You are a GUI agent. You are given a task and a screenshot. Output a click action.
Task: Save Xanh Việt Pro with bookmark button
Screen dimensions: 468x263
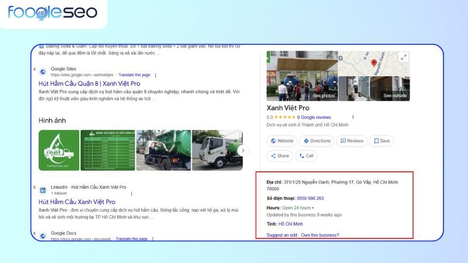click(381, 141)
